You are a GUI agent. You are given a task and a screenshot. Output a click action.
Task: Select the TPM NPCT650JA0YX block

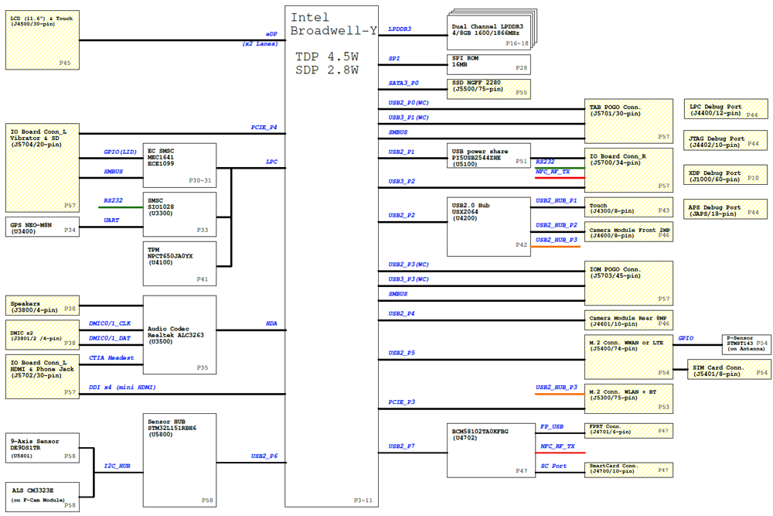pos(179,264)
